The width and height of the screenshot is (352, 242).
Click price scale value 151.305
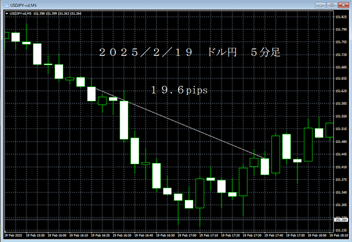click(341, 205)
